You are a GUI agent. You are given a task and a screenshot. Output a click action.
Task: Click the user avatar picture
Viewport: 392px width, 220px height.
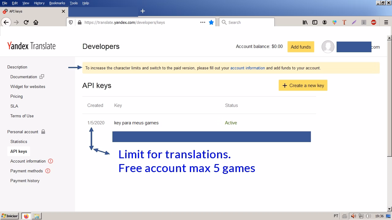pos(328,47)
